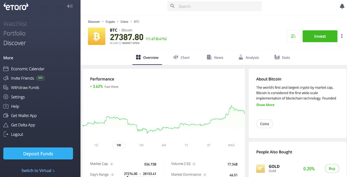Select the 3Y performance range

click(x=209, y=145)
